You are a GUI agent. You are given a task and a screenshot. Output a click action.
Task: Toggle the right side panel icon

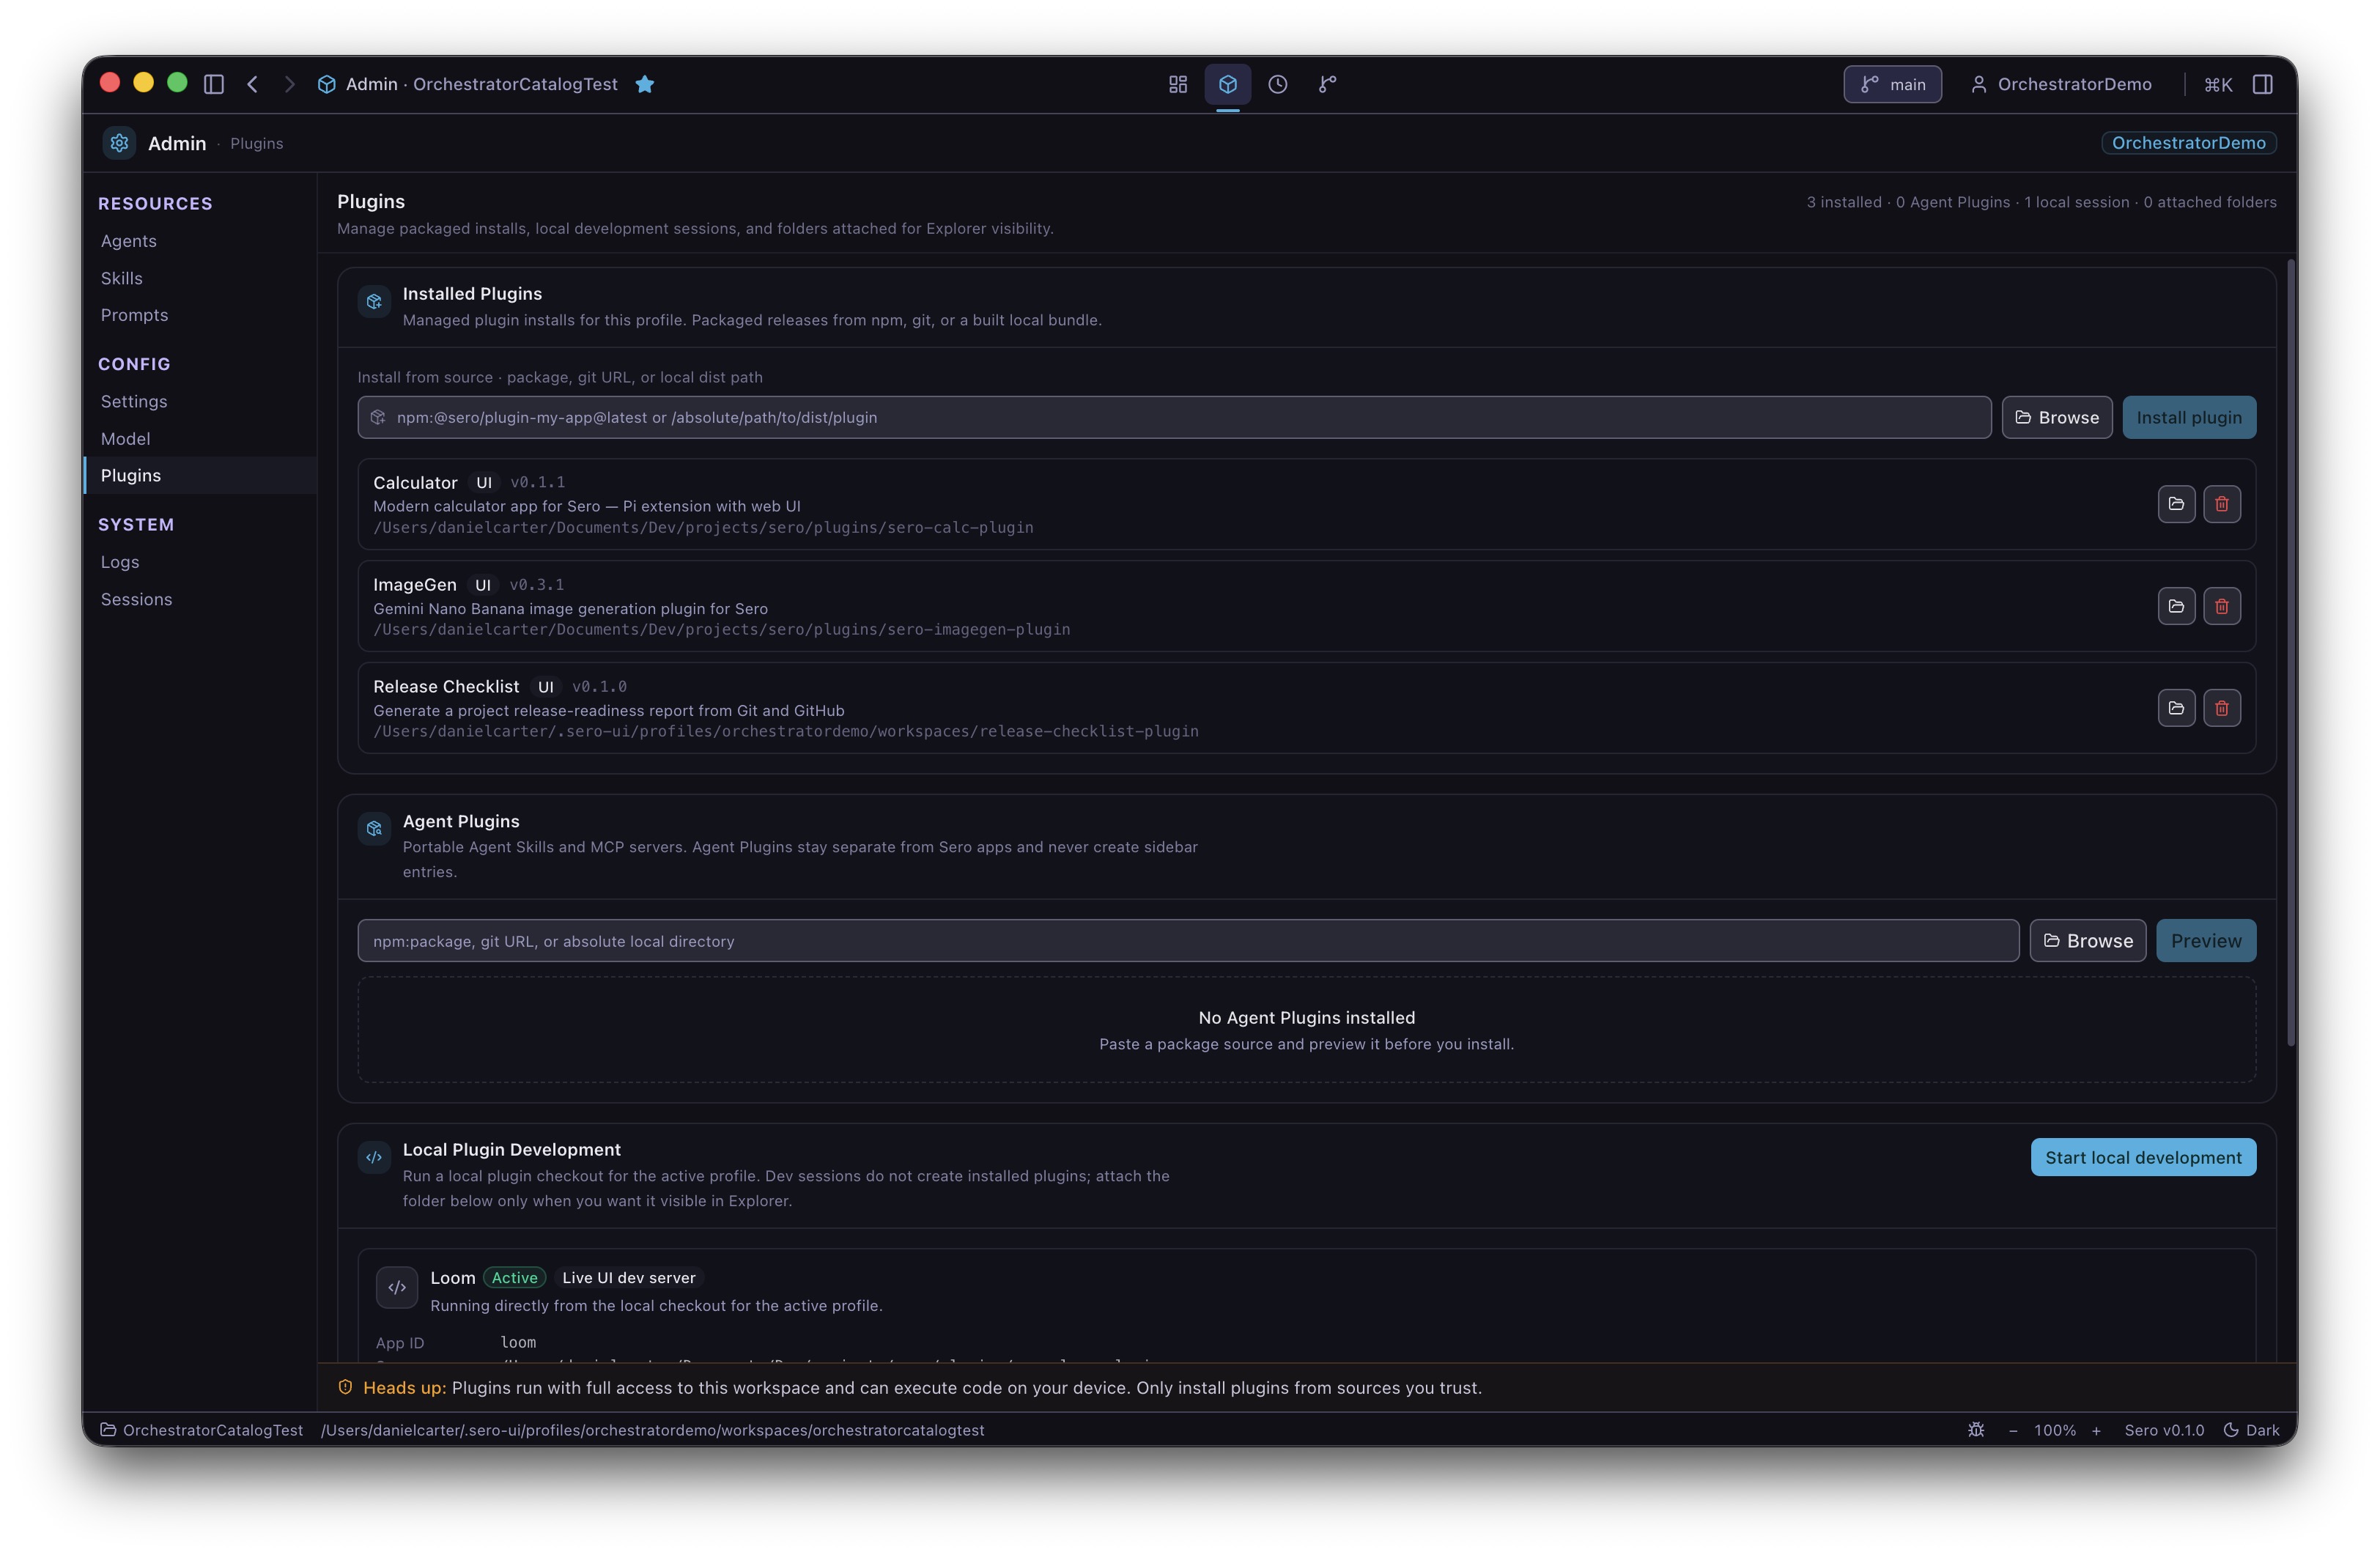pos(2263,84)
